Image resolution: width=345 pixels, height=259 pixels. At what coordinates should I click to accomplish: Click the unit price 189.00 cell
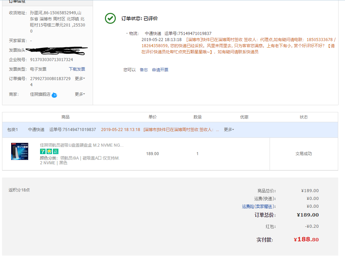(152, 154)
